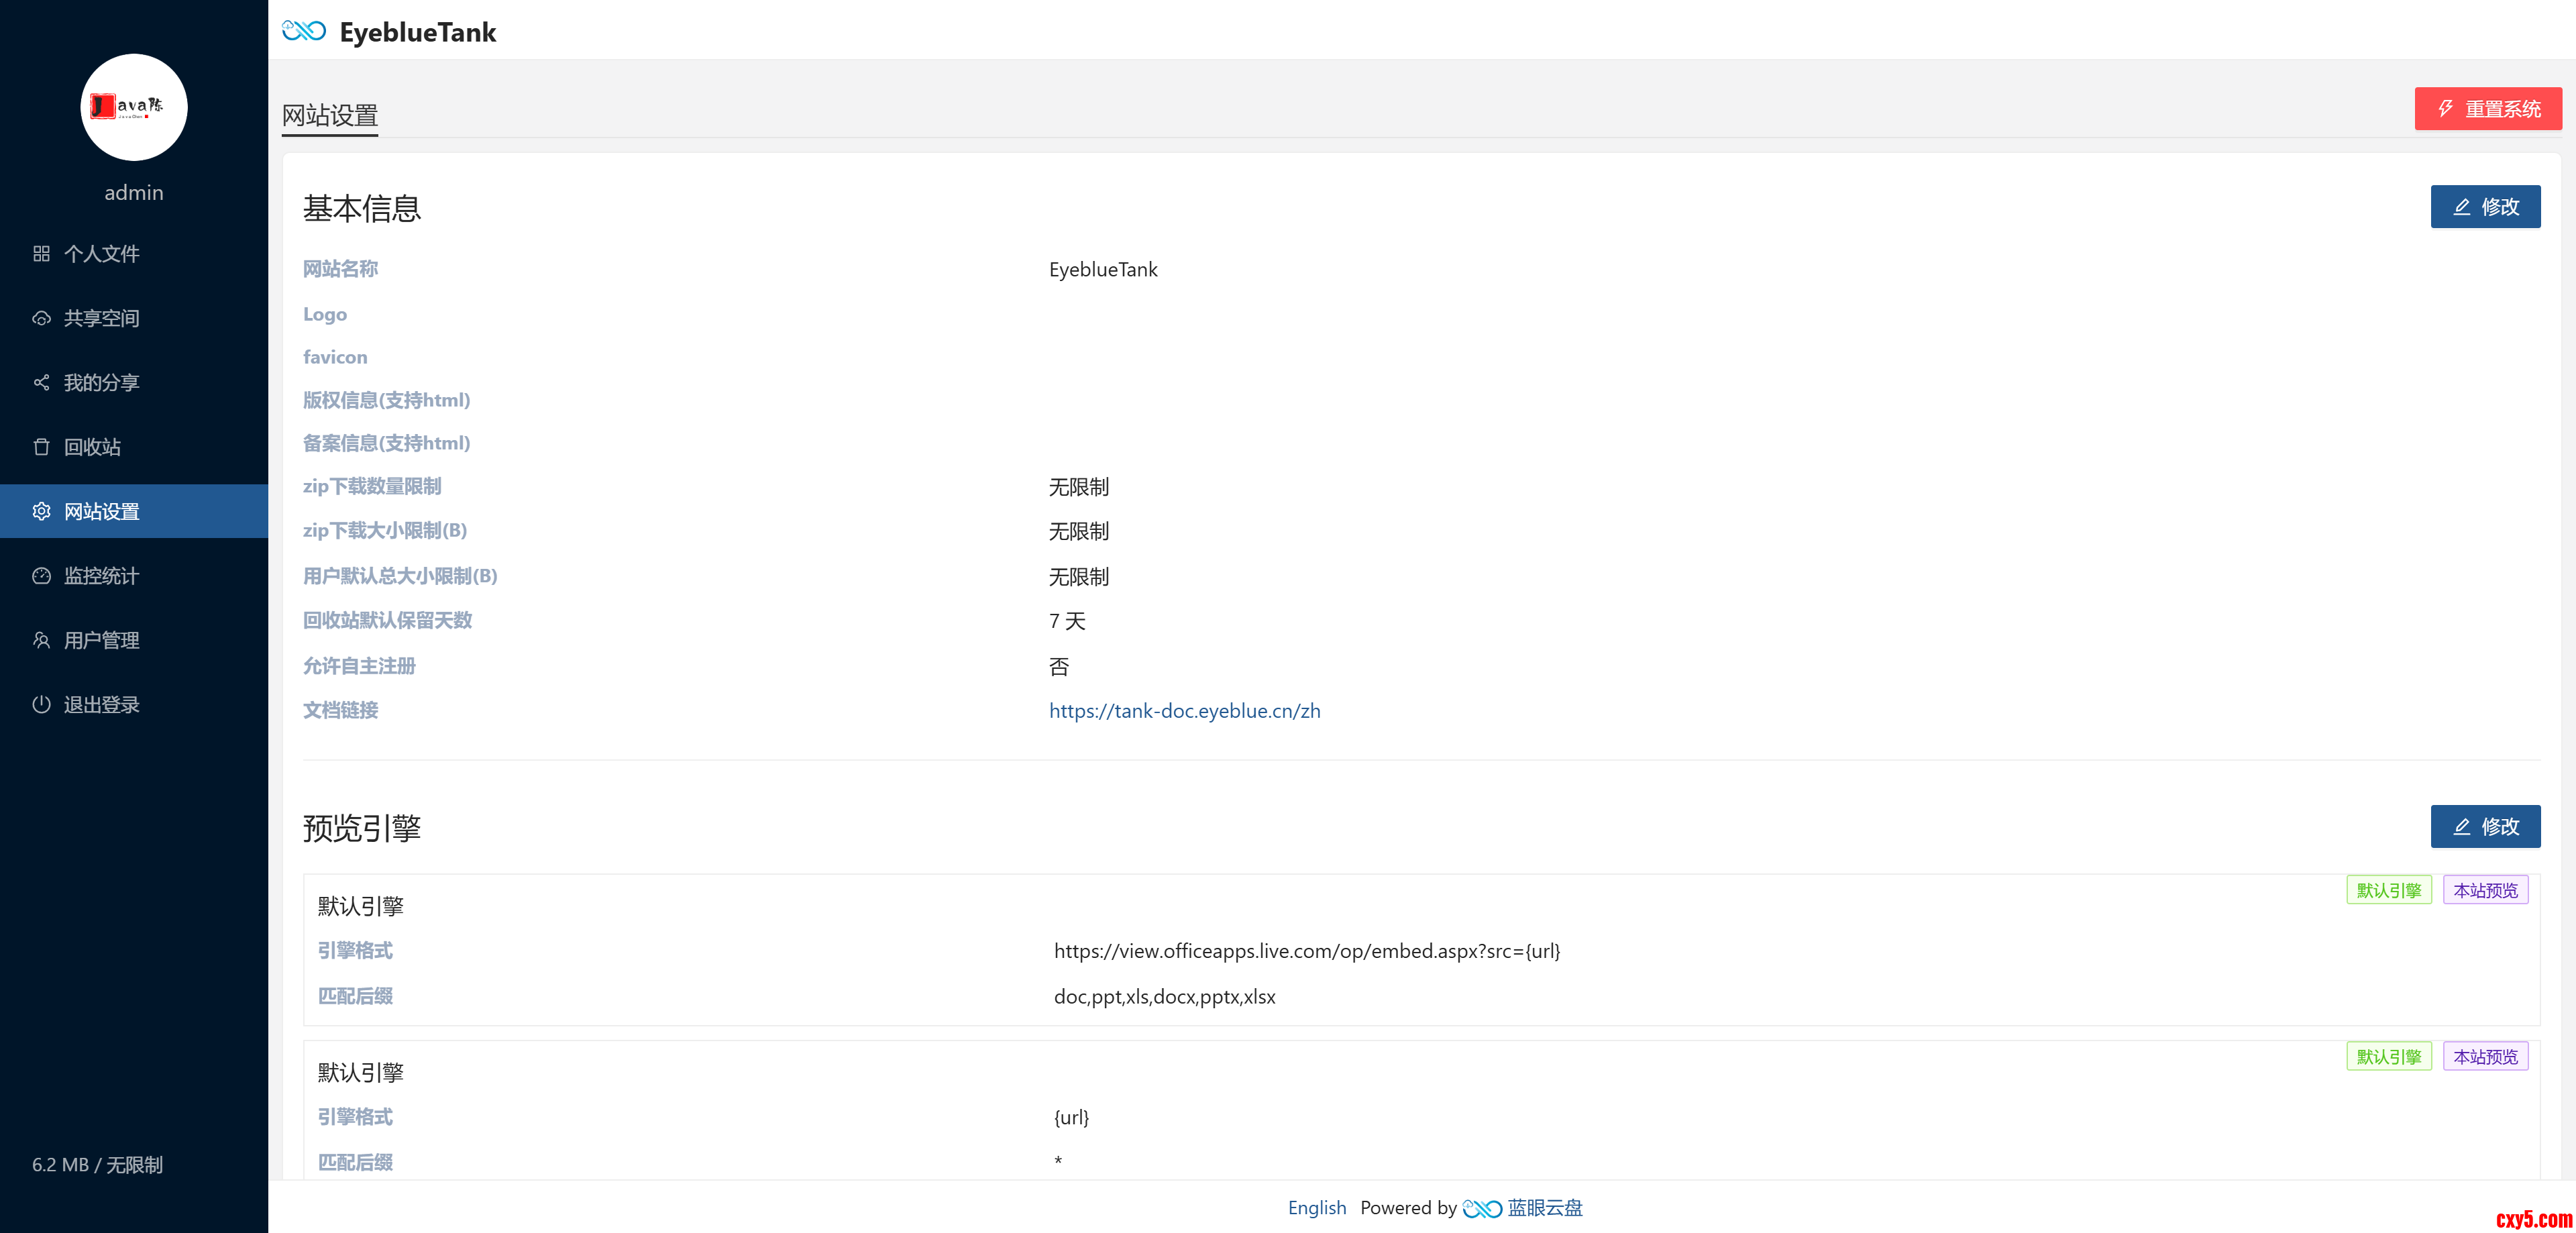This screenshot has width=2576, height=1233.
Task: Open the tank-doc.eyeblue.cn documentation link
Action: point(1184,711)
